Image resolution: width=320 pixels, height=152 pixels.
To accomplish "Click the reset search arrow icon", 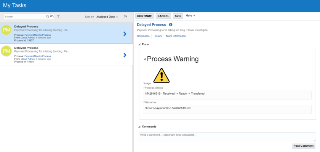I will [52, 17].
